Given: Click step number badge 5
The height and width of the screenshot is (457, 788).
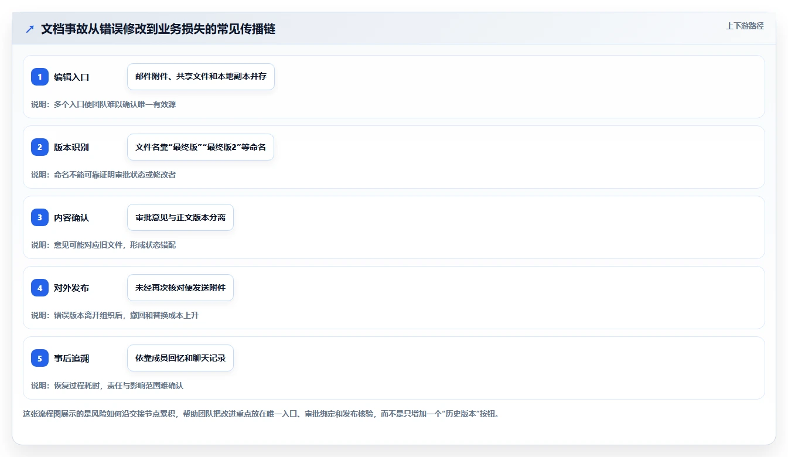Looking at the screenshot, I should 40,358.
